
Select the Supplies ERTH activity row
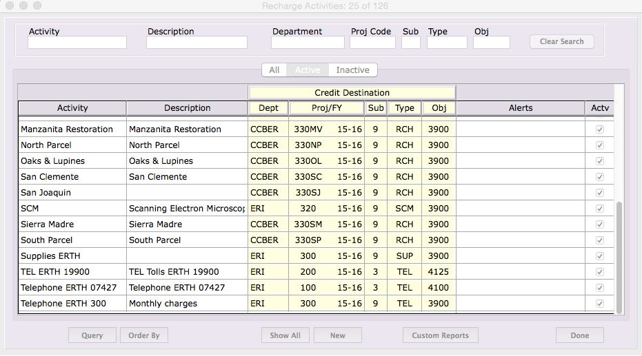tap(72, 256)
